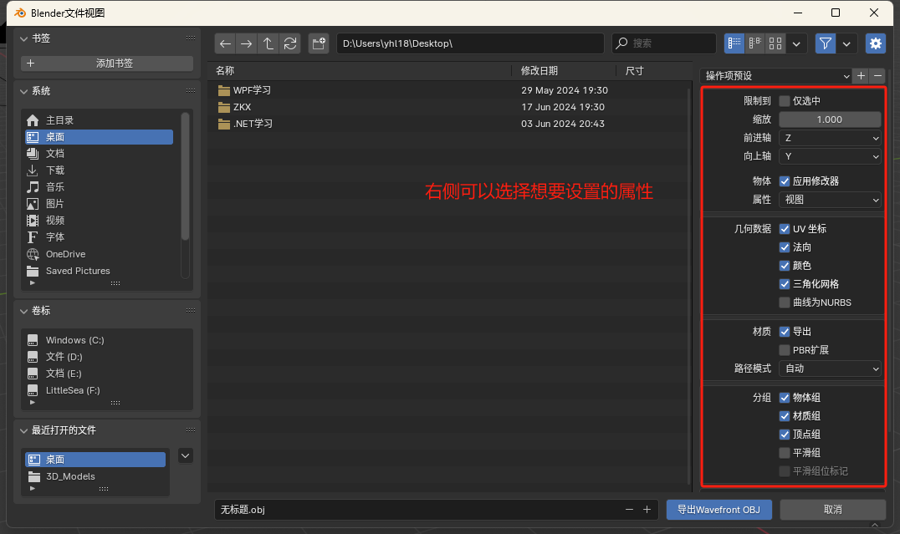Open the 路径模式 dropdown
The width and height of the screenshot is (900, 534).
[829, 368]
